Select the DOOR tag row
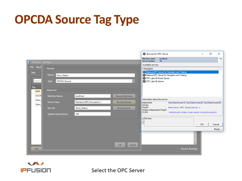 click(38, 96)
